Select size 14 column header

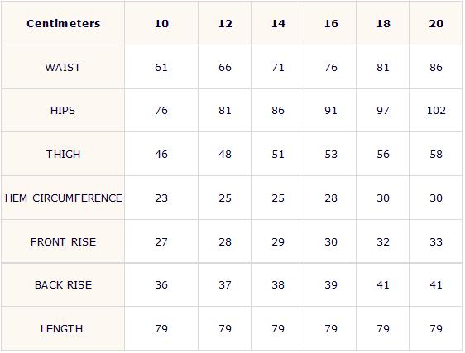278,24
